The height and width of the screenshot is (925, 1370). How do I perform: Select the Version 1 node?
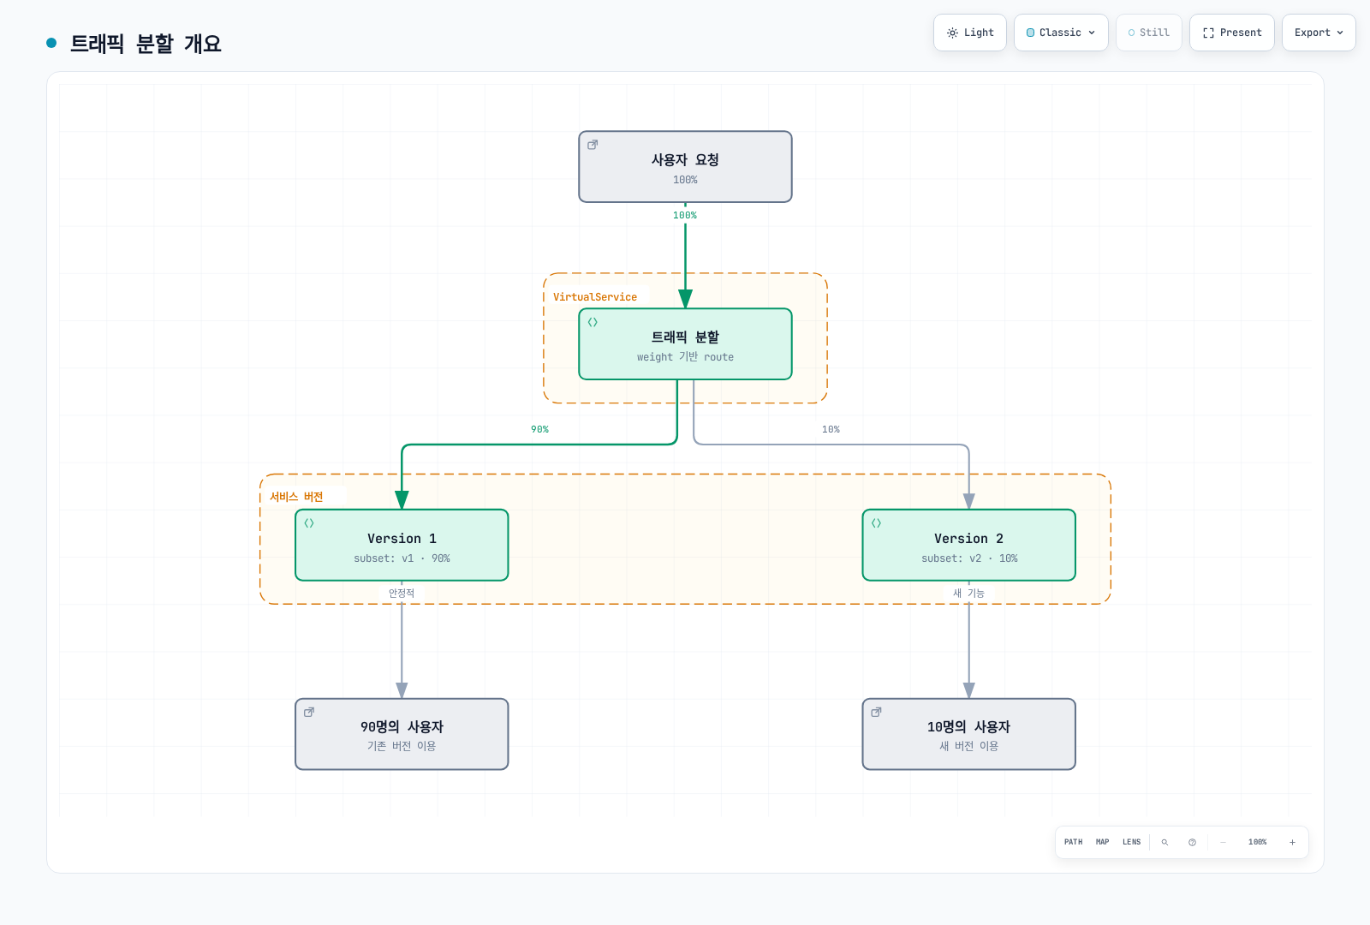tap(402, 546)
